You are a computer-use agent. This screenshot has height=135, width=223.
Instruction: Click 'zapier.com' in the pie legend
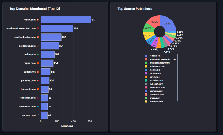tap(155, 73)
